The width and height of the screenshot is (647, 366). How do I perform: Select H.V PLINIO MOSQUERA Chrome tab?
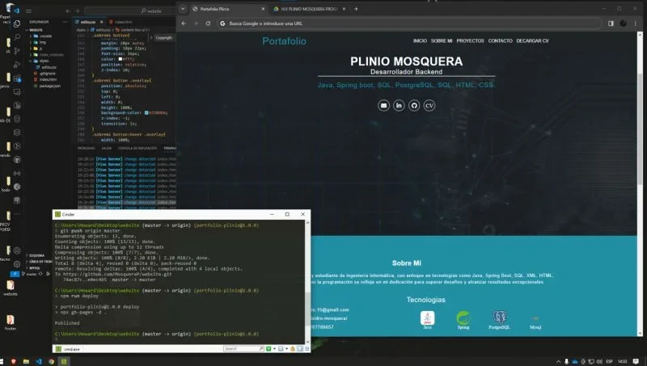click(309, 9)
